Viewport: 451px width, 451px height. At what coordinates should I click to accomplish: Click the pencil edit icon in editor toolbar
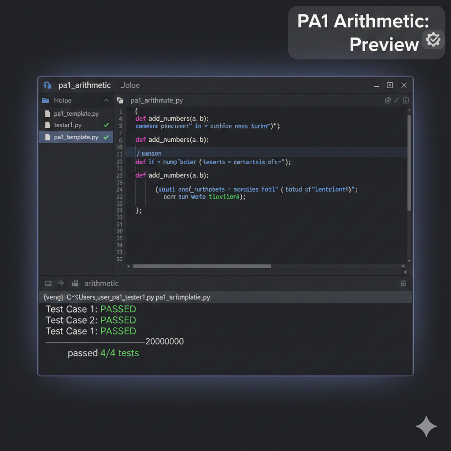pos(397,100)
